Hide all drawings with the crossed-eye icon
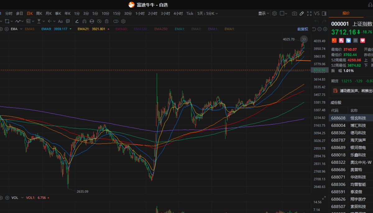373x213 pixels. point(99,21)
